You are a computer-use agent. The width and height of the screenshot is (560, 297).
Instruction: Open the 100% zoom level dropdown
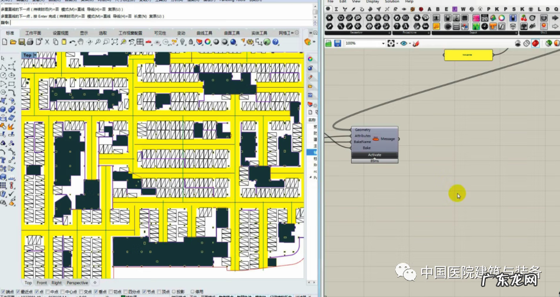[382, 44]
